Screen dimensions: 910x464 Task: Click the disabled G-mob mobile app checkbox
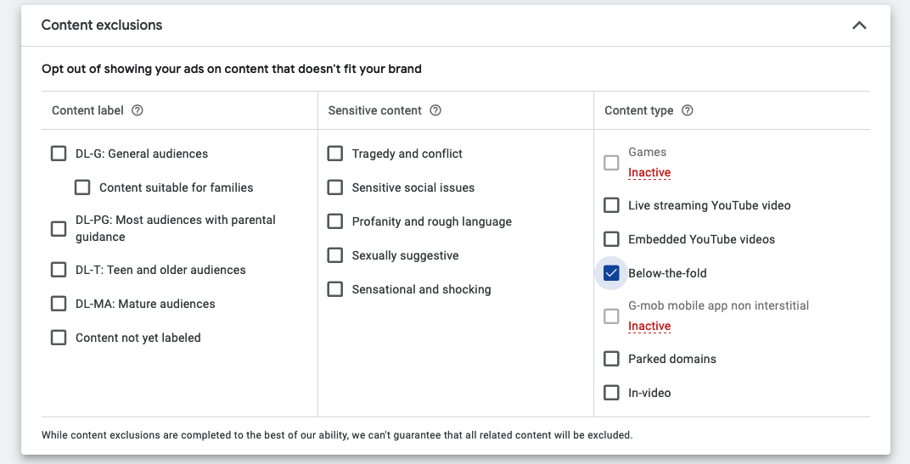coord(611,316)
